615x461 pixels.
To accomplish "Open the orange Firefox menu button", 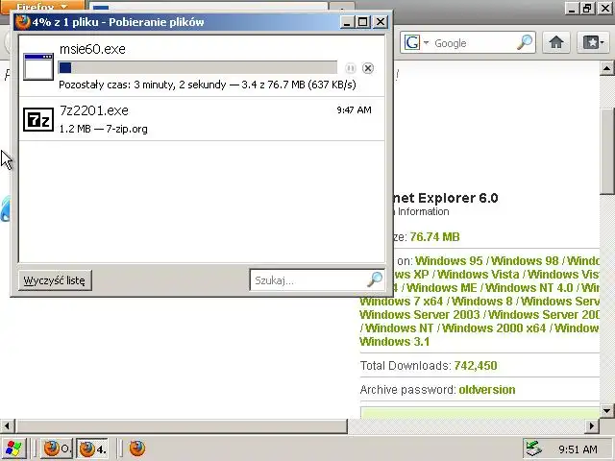I will pyautogui.click(x=42, y=7).
